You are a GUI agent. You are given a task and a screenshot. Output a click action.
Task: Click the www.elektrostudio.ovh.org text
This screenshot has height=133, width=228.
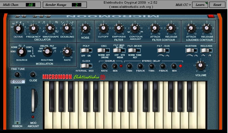click(131, 7)
